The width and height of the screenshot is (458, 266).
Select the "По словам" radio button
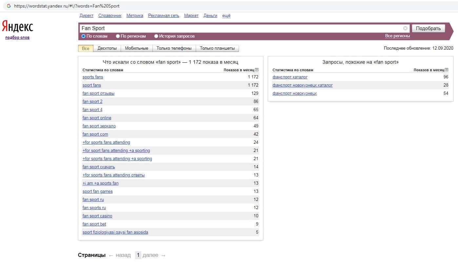84,36
